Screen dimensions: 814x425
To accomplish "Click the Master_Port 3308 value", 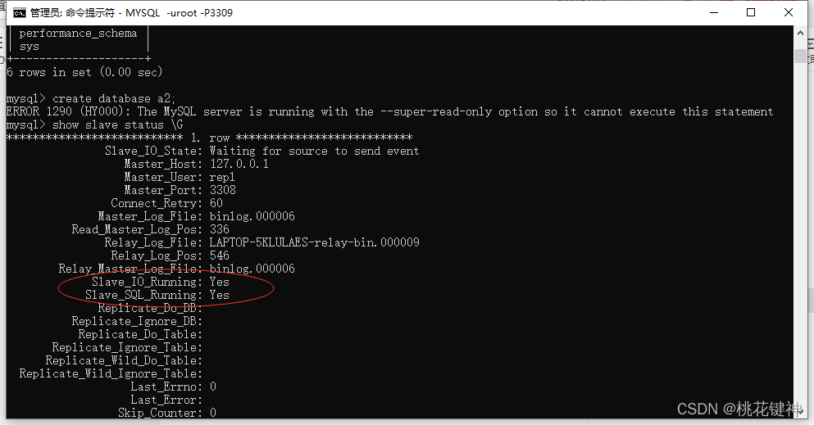I will (x=222, y=190).
